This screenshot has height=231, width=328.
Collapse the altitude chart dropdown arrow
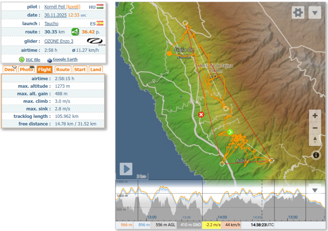pos(315,190)
